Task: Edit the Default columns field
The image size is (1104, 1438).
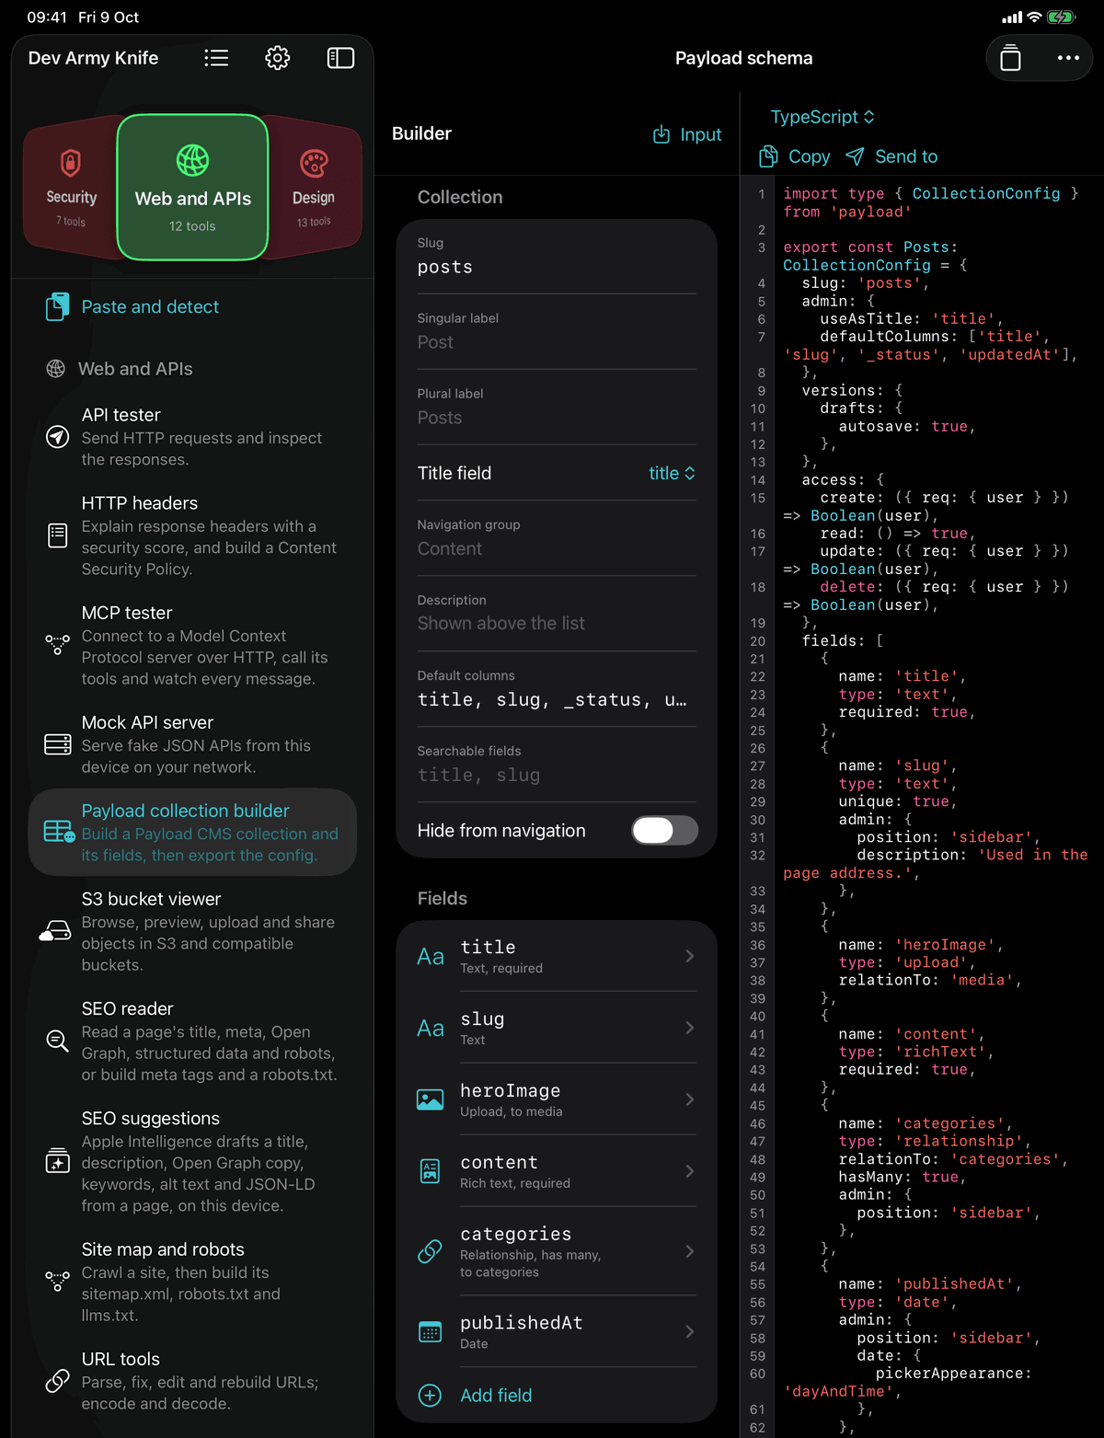Action: point(557,689)
